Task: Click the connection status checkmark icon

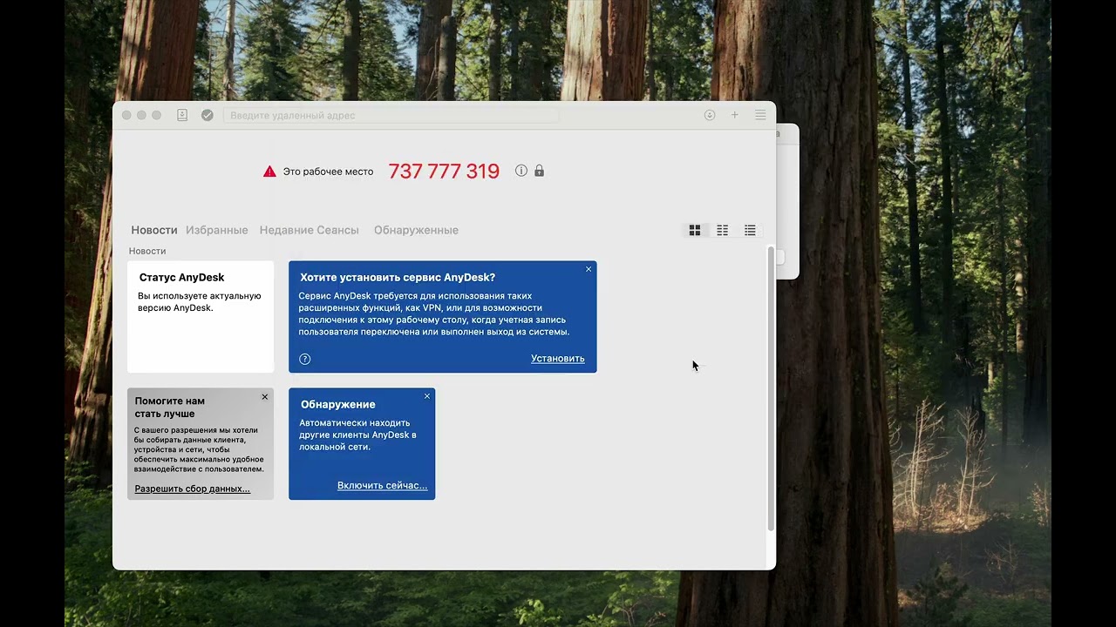Action: 208,115
